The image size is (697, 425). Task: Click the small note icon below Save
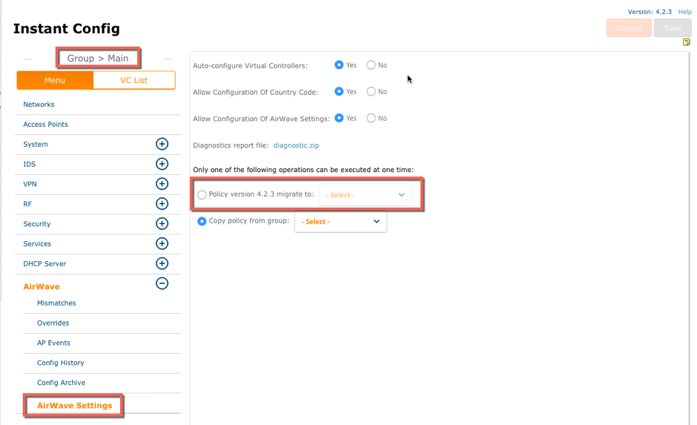click(x=686, y=42)
